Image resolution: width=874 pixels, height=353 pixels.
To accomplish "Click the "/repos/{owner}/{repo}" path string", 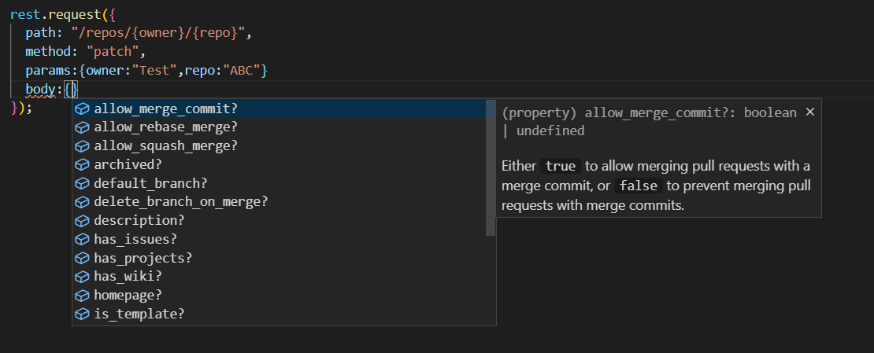I will coord(158,33).
